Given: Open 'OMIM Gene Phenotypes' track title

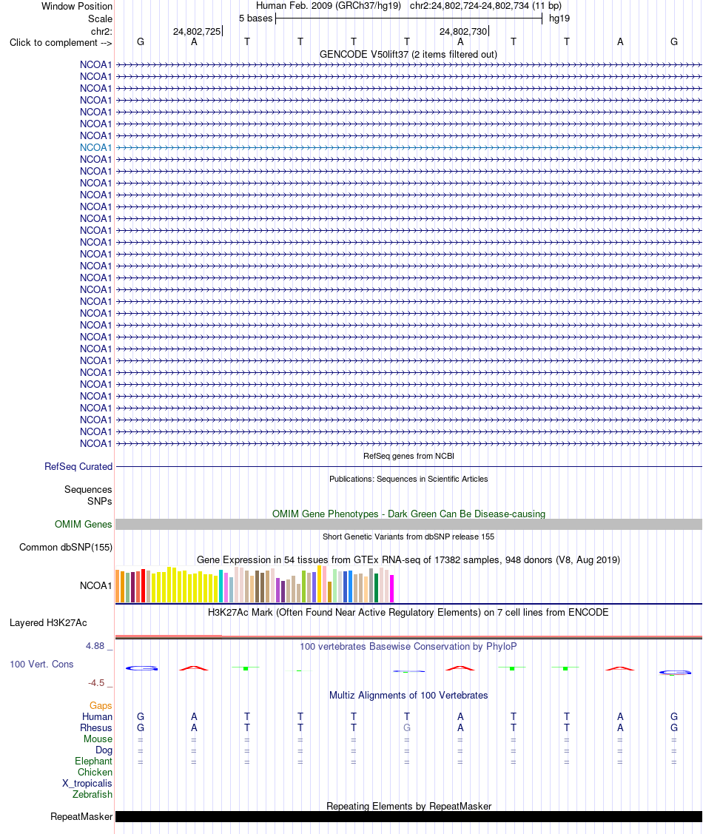Looking at the screenshot, I should tap(408, 514).
